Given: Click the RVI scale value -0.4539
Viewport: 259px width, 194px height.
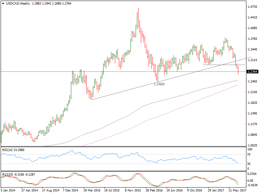Looking at the screenshot, I should (x=252, y=186).
